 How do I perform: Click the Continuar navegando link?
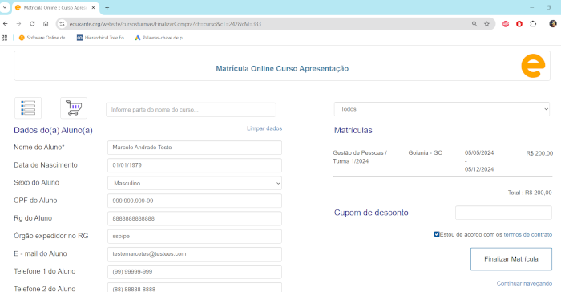coord(524,283)
